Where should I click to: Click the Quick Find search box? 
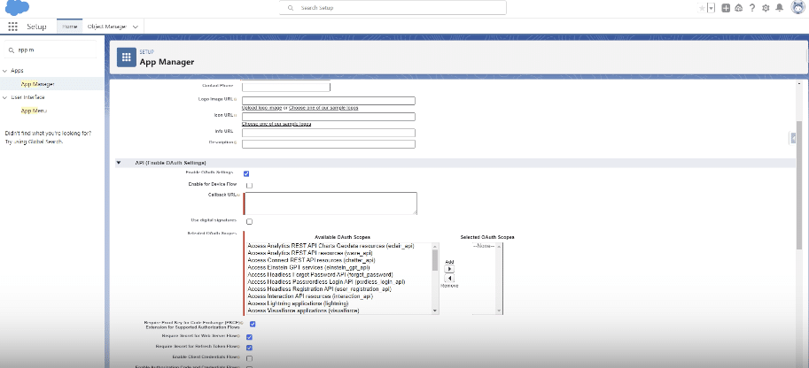point(50,50)
